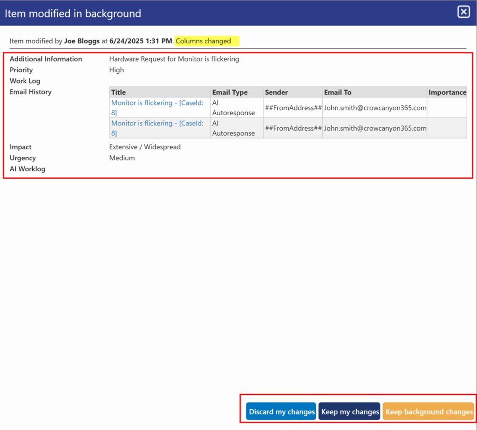This screenshot has height=430, width=477.
Task: Click AI Autoresponse in first email row
Action: pos(233,107)
